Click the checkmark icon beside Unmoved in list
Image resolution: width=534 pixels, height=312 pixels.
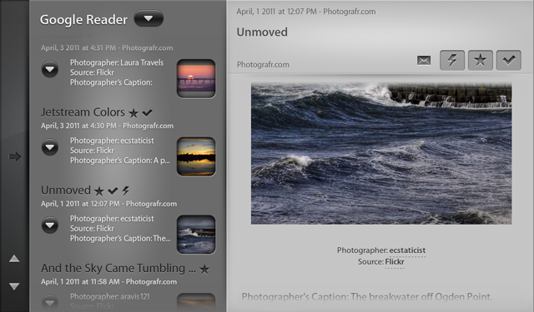pos(113,191)
